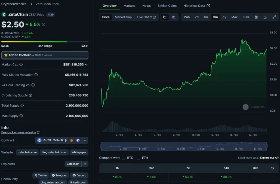Click the star icon in Add to Portfolio
Image resolution: width=280 pixels, height=184 pixels.
coord(6,55)
